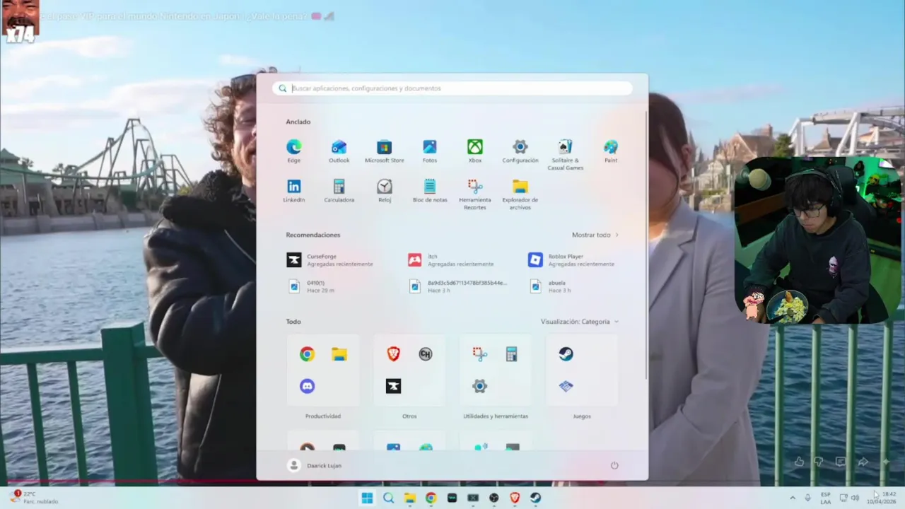Launch the Xbox app
905x509 pixels.
[475, 151]
